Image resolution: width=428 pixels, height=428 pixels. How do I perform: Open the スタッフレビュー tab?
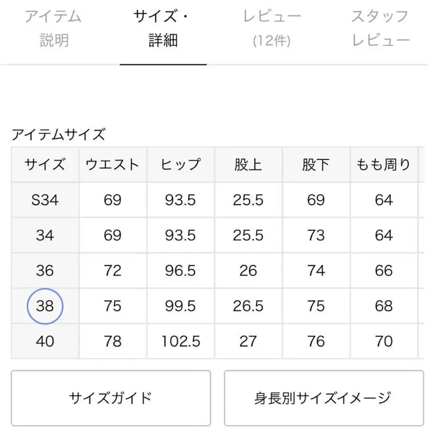pyautogui.click(x=380, y=29)
